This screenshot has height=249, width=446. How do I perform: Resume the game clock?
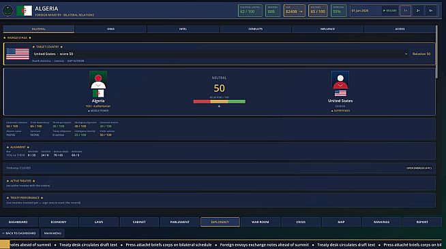(389, 11)
